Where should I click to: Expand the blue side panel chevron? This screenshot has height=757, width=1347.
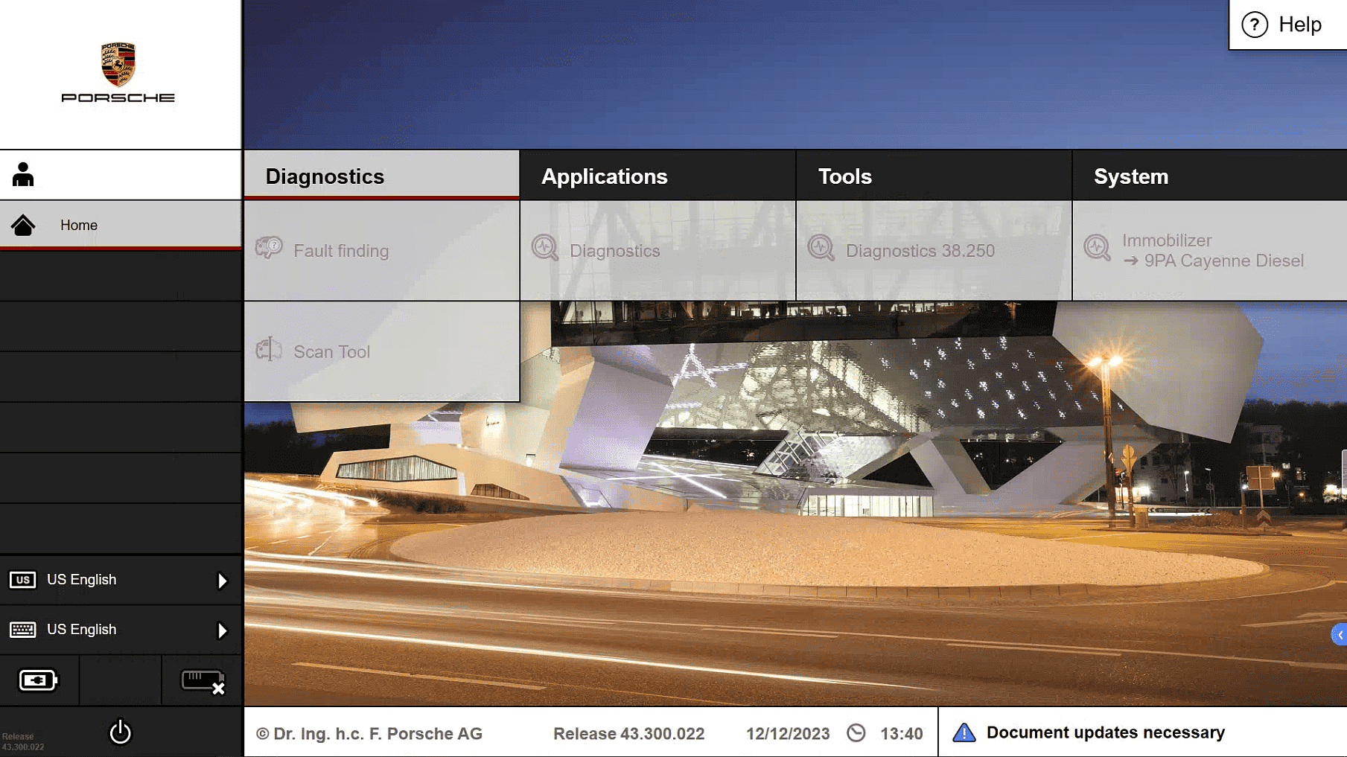click(1340, 634)
